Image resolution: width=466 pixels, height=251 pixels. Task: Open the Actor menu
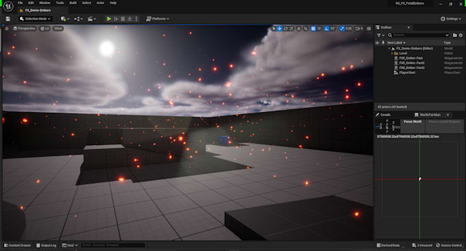point(100,3)
